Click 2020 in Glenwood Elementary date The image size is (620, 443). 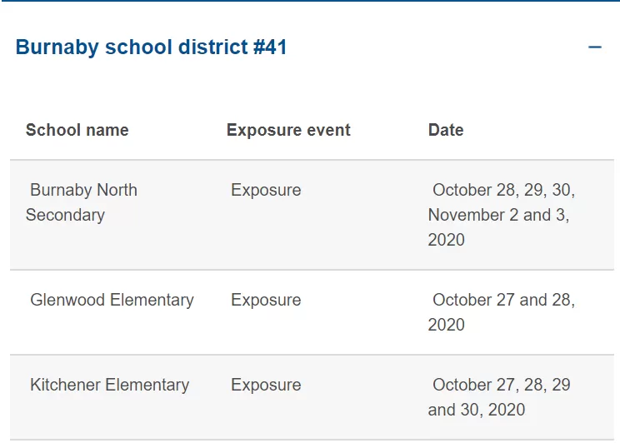446,325
